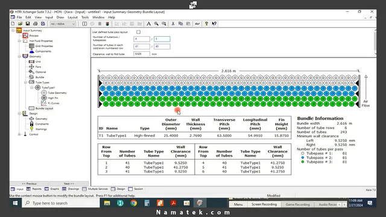
Task: Click the scissors cut icon
Action: (x=173, y=24)
